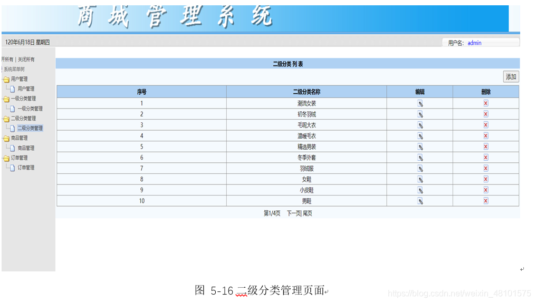Edit the 初冬羽绒 category row
The height and width of the screenshot is (303, 536).
[420, 114]
